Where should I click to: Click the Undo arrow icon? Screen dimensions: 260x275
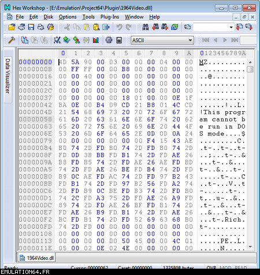click(119, 27)
